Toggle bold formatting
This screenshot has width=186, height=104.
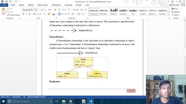coord(24,14)
